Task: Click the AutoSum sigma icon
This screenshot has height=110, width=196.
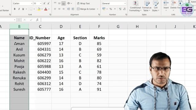Action: [189, 2]
